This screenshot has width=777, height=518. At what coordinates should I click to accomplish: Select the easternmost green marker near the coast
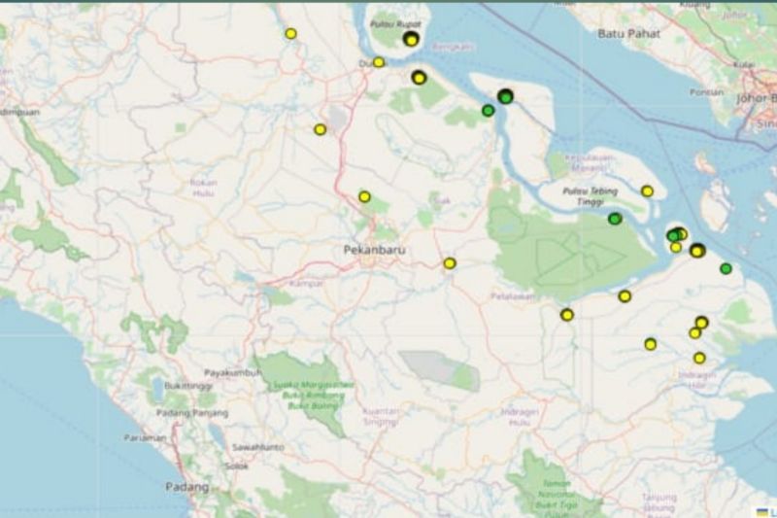click(x=726, y=268)
